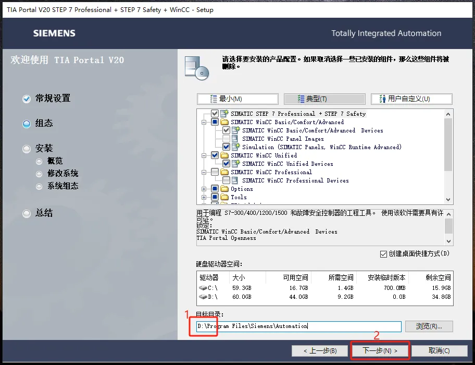The image size is (475, 365).
Task: Click the WinCC Panel Images package icon
Action: tap(235, 139)
